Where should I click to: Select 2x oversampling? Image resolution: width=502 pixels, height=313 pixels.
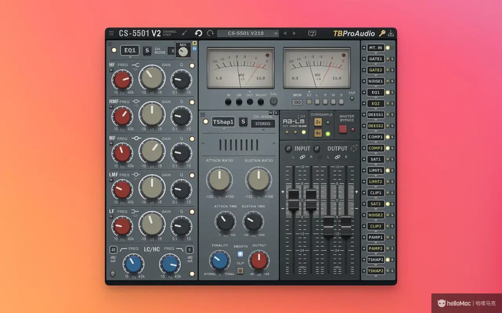318,122
